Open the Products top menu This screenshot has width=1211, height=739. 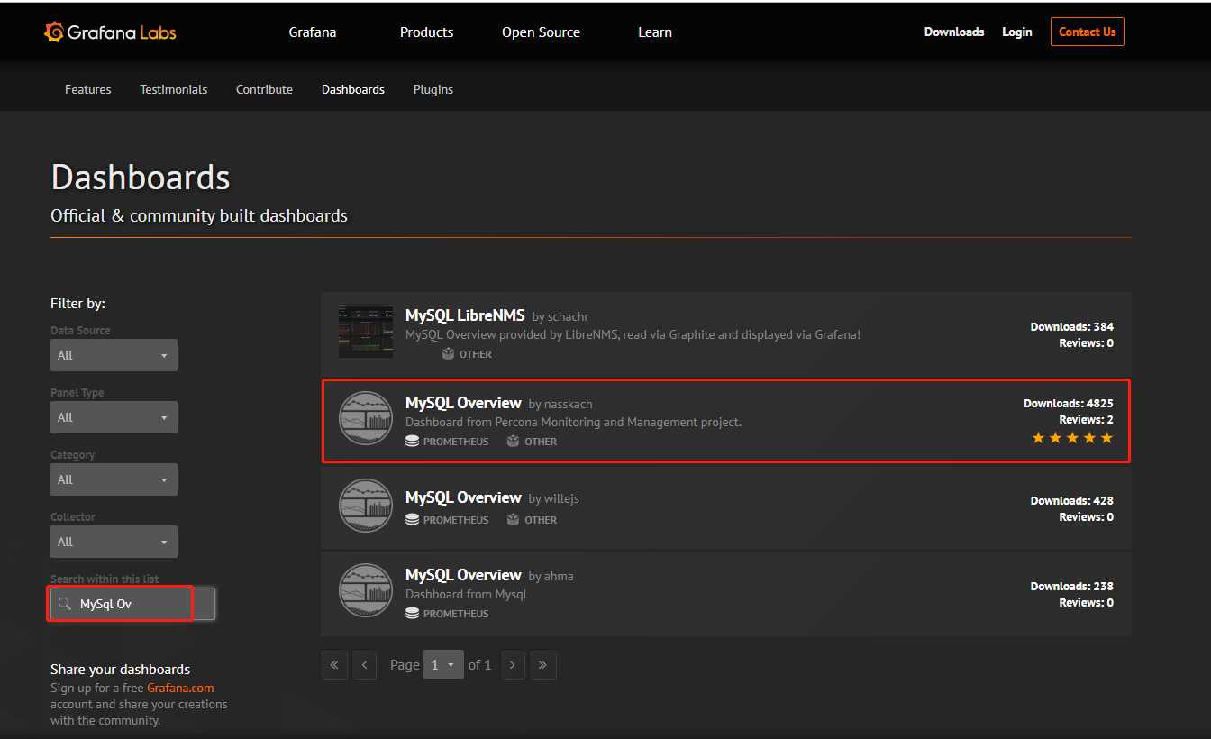pyautogui.click(x=426, y=32)
